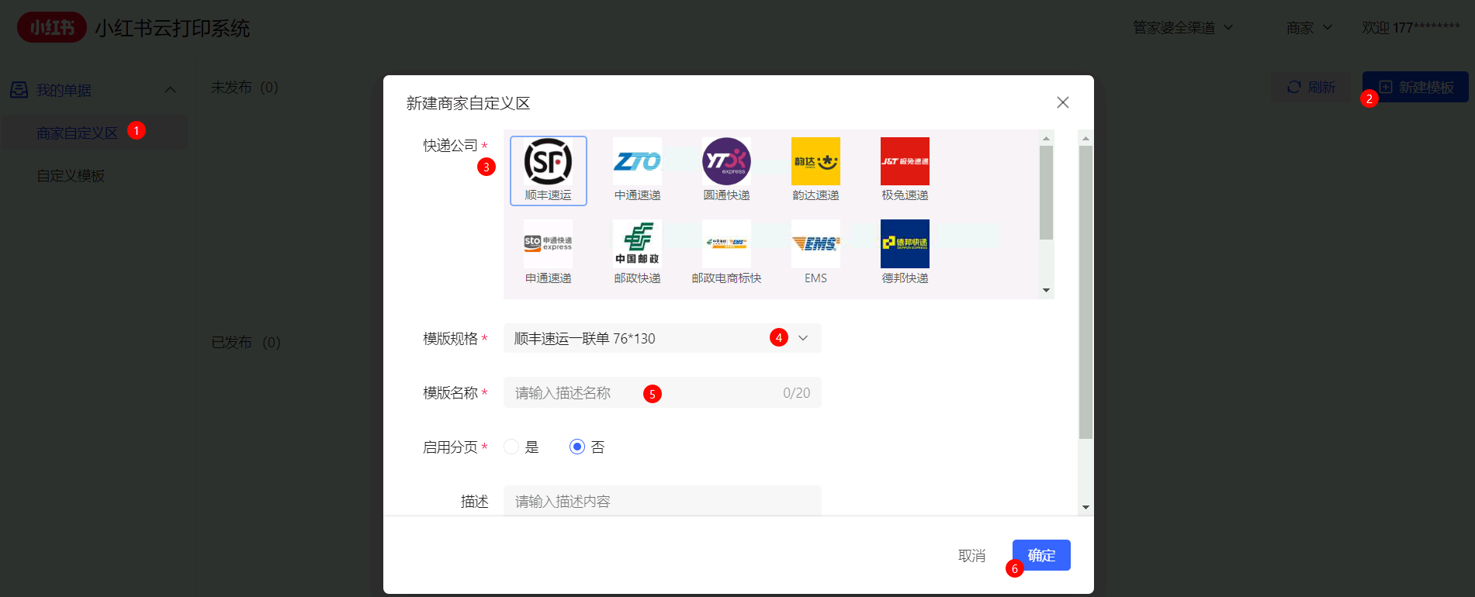Focus the 描述 text field
Screen dimensions: 1475x597
pyautogui.click(x=662, y=501)
